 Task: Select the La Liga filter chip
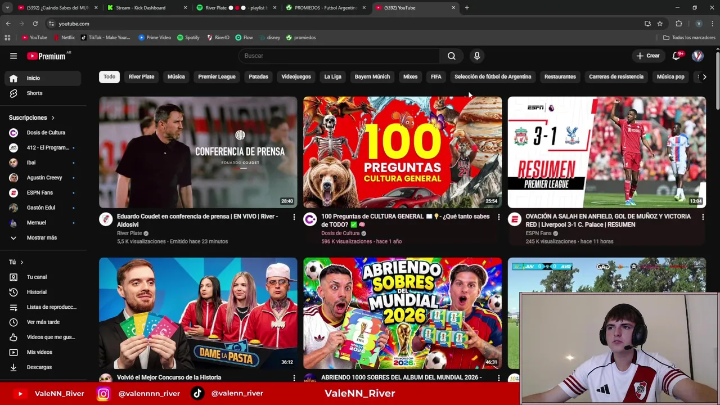[x=332, y=76]
